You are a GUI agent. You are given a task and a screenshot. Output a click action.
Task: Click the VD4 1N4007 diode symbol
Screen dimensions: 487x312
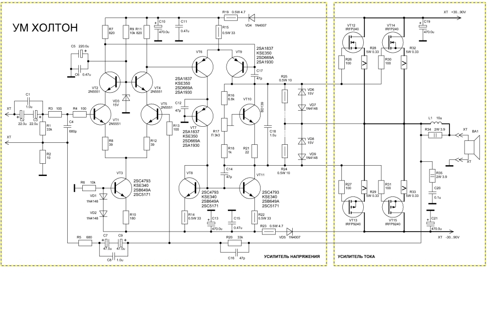click(252, 18)
